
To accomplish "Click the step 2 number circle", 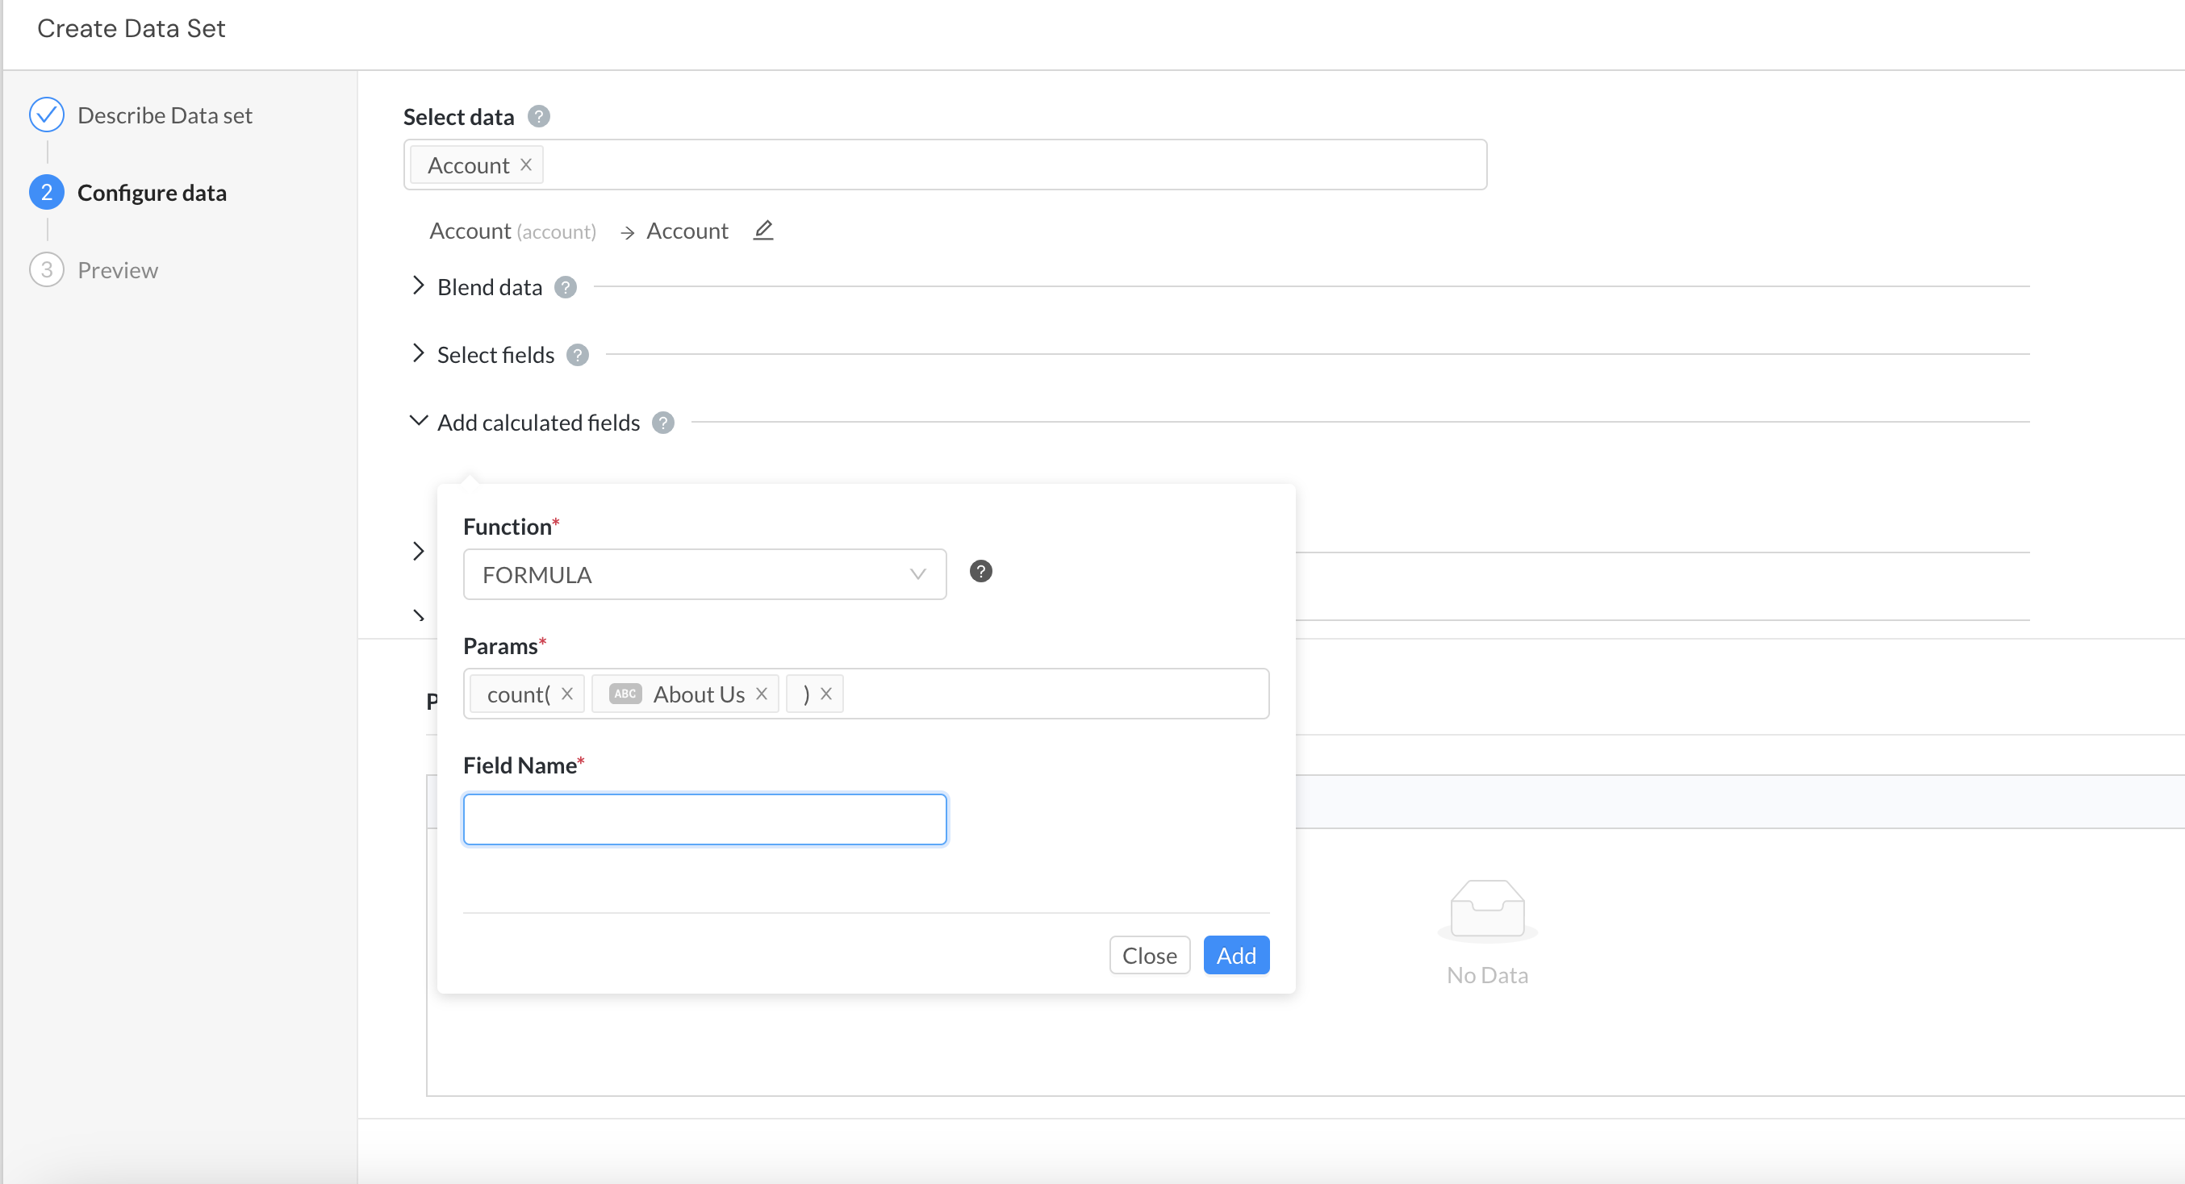I will (x=47, y=193).
